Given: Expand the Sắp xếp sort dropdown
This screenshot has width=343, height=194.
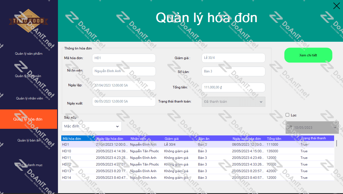Looking at the screenshot, I should [x=92, y=126].
